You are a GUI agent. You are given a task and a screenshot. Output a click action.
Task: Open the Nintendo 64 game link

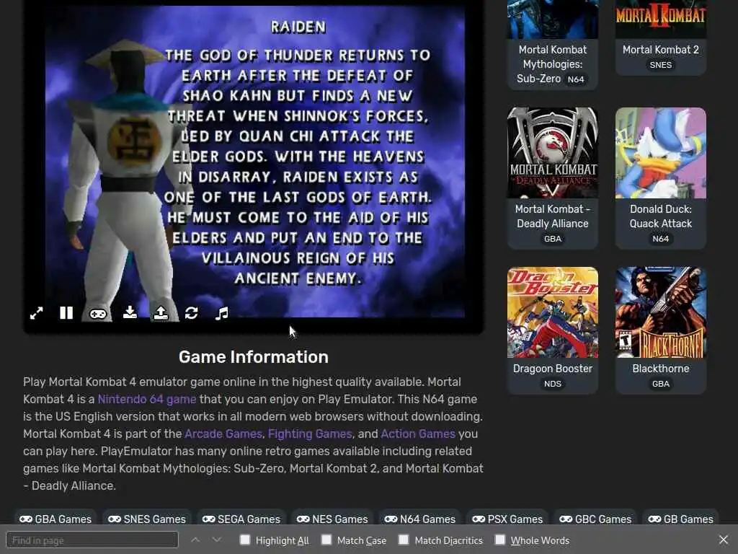[147, 399]
